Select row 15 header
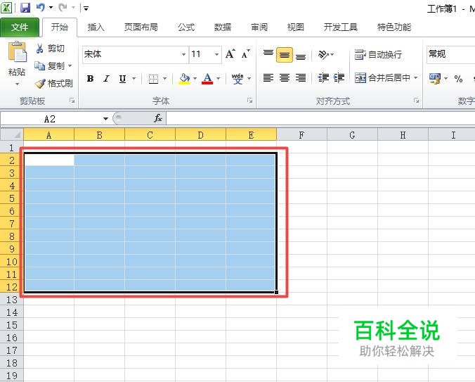Image resolution: width=475 pixels, height=382 pixels. 11,325
